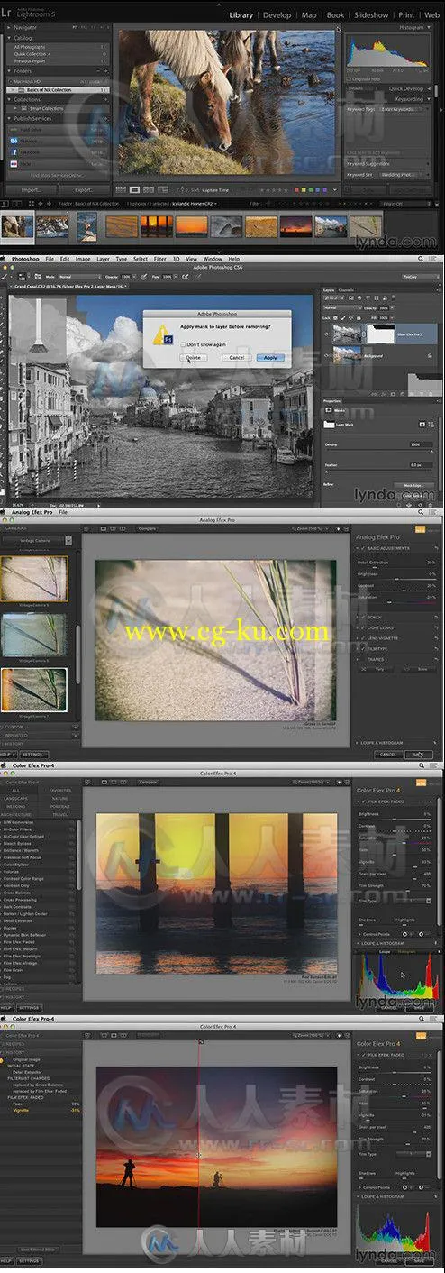Open the Develop module tab

pos(277,14)
